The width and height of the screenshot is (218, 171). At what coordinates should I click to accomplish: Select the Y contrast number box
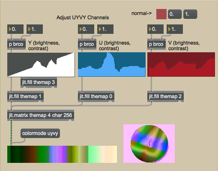click(35, 29)
